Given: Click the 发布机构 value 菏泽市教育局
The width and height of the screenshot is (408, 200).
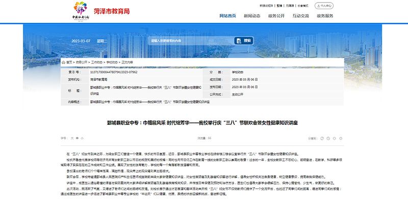Looking at the screenshot, I should (98, 80).
